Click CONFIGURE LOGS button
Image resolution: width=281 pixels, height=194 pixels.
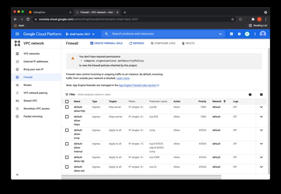tap(163, 43)
